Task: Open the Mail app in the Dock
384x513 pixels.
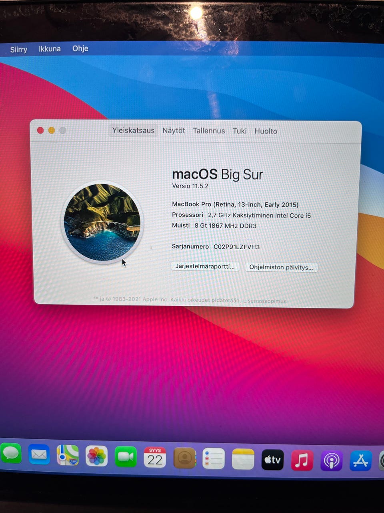Action: (x=39, y=454)
